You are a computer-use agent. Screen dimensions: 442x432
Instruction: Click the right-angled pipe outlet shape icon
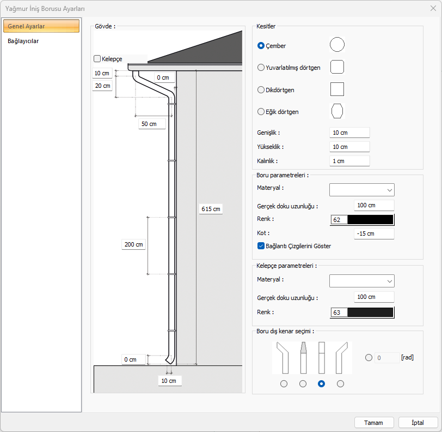(x=341, y=357)
